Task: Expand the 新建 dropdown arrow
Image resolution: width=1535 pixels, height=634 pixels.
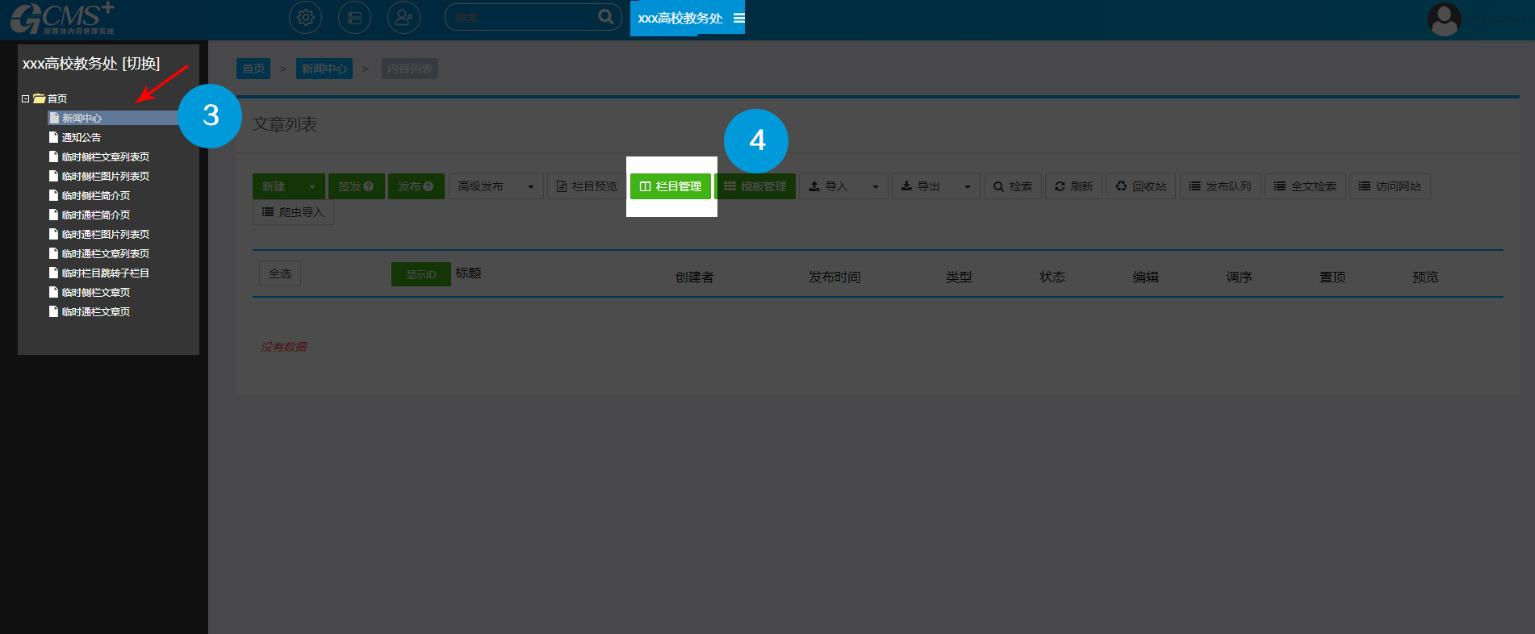Action: (312, 186)
